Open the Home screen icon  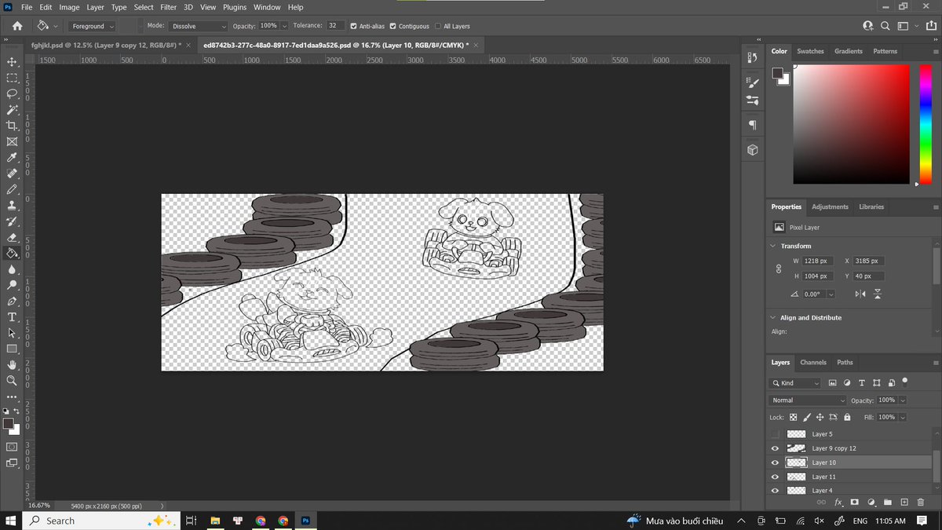click(x=17, y=26)
